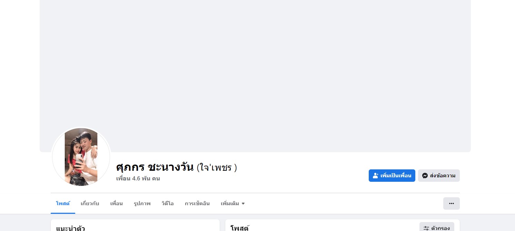View the การเช็คอิน tab
The width and height of the screenshot is (515, 231).
pos(197,203)
